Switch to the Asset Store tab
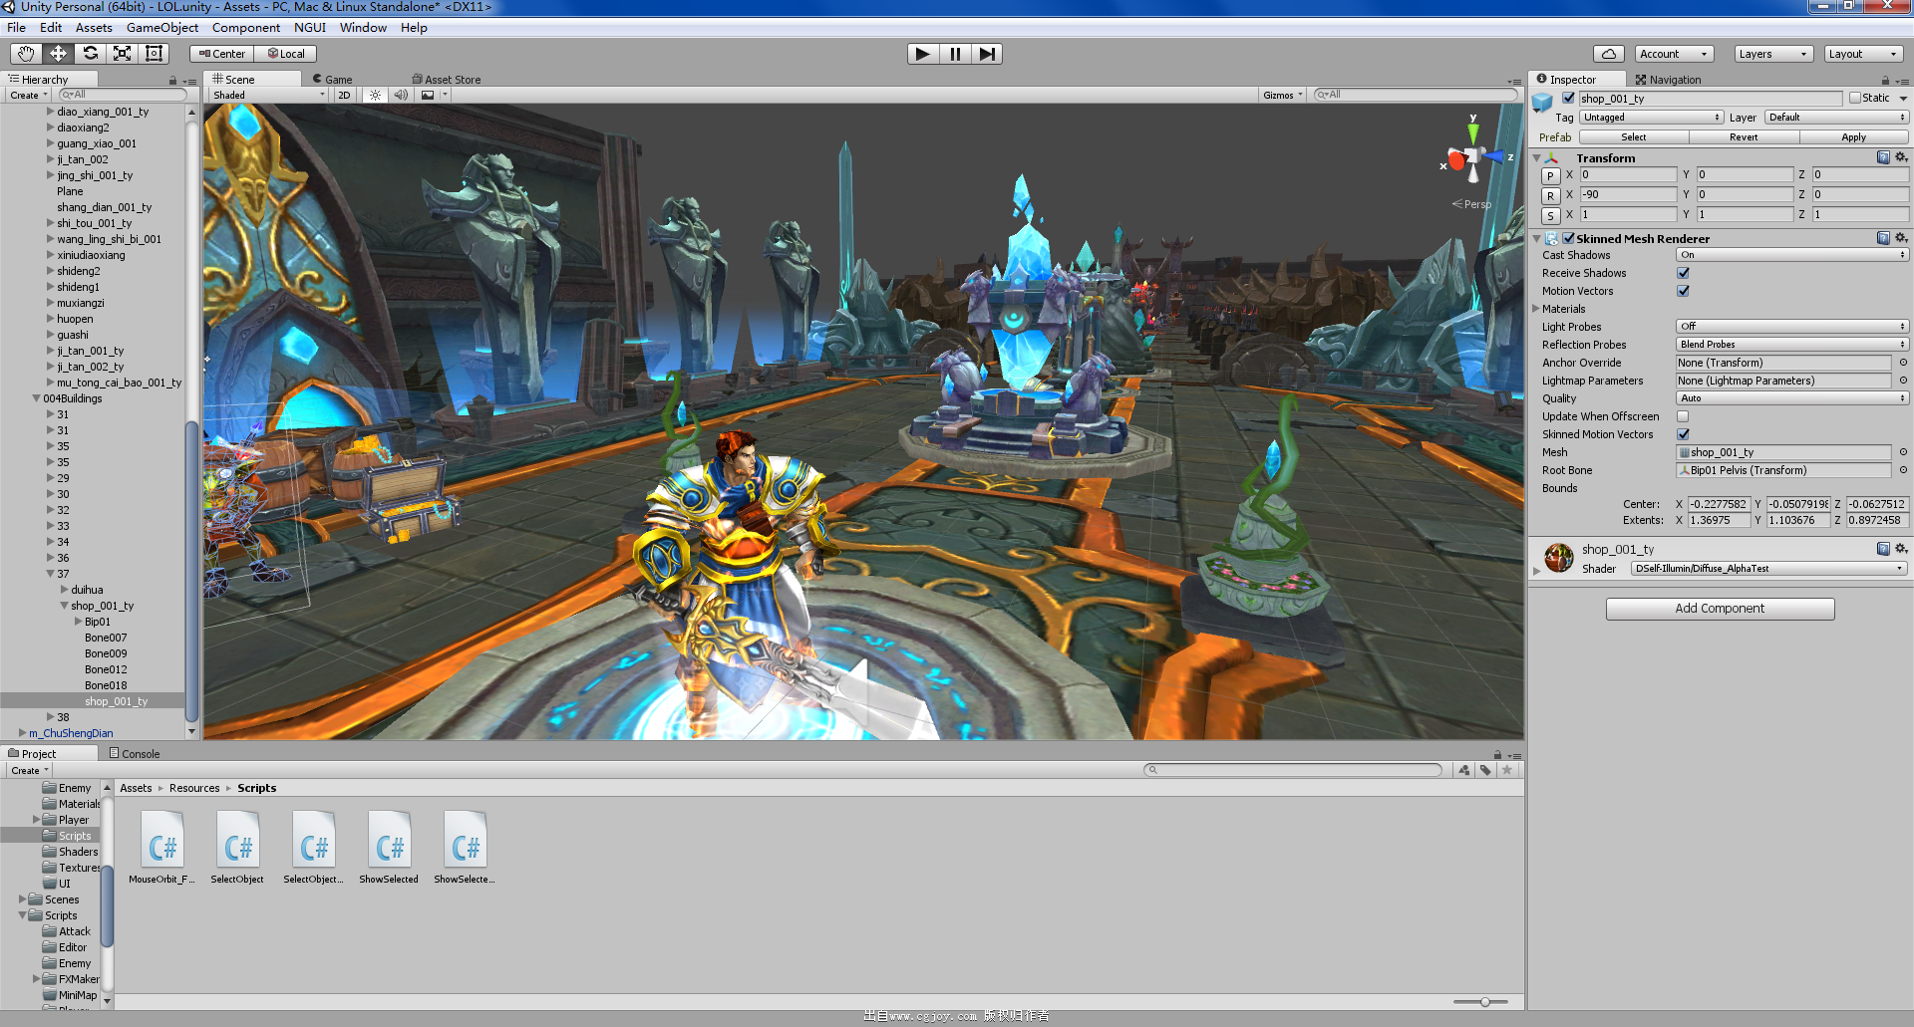Screen dimensions: 1914x1027 (x=447, y=80)
